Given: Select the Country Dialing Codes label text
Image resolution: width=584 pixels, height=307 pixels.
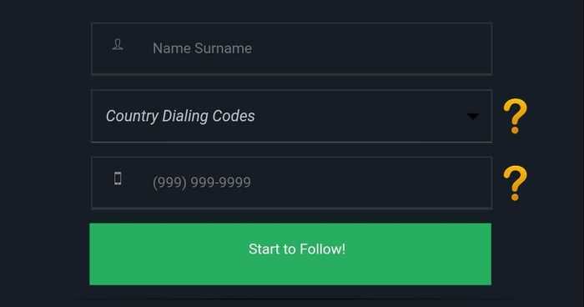Looking at the screenshot, I should pyautogui.click(x=180, y=116).
